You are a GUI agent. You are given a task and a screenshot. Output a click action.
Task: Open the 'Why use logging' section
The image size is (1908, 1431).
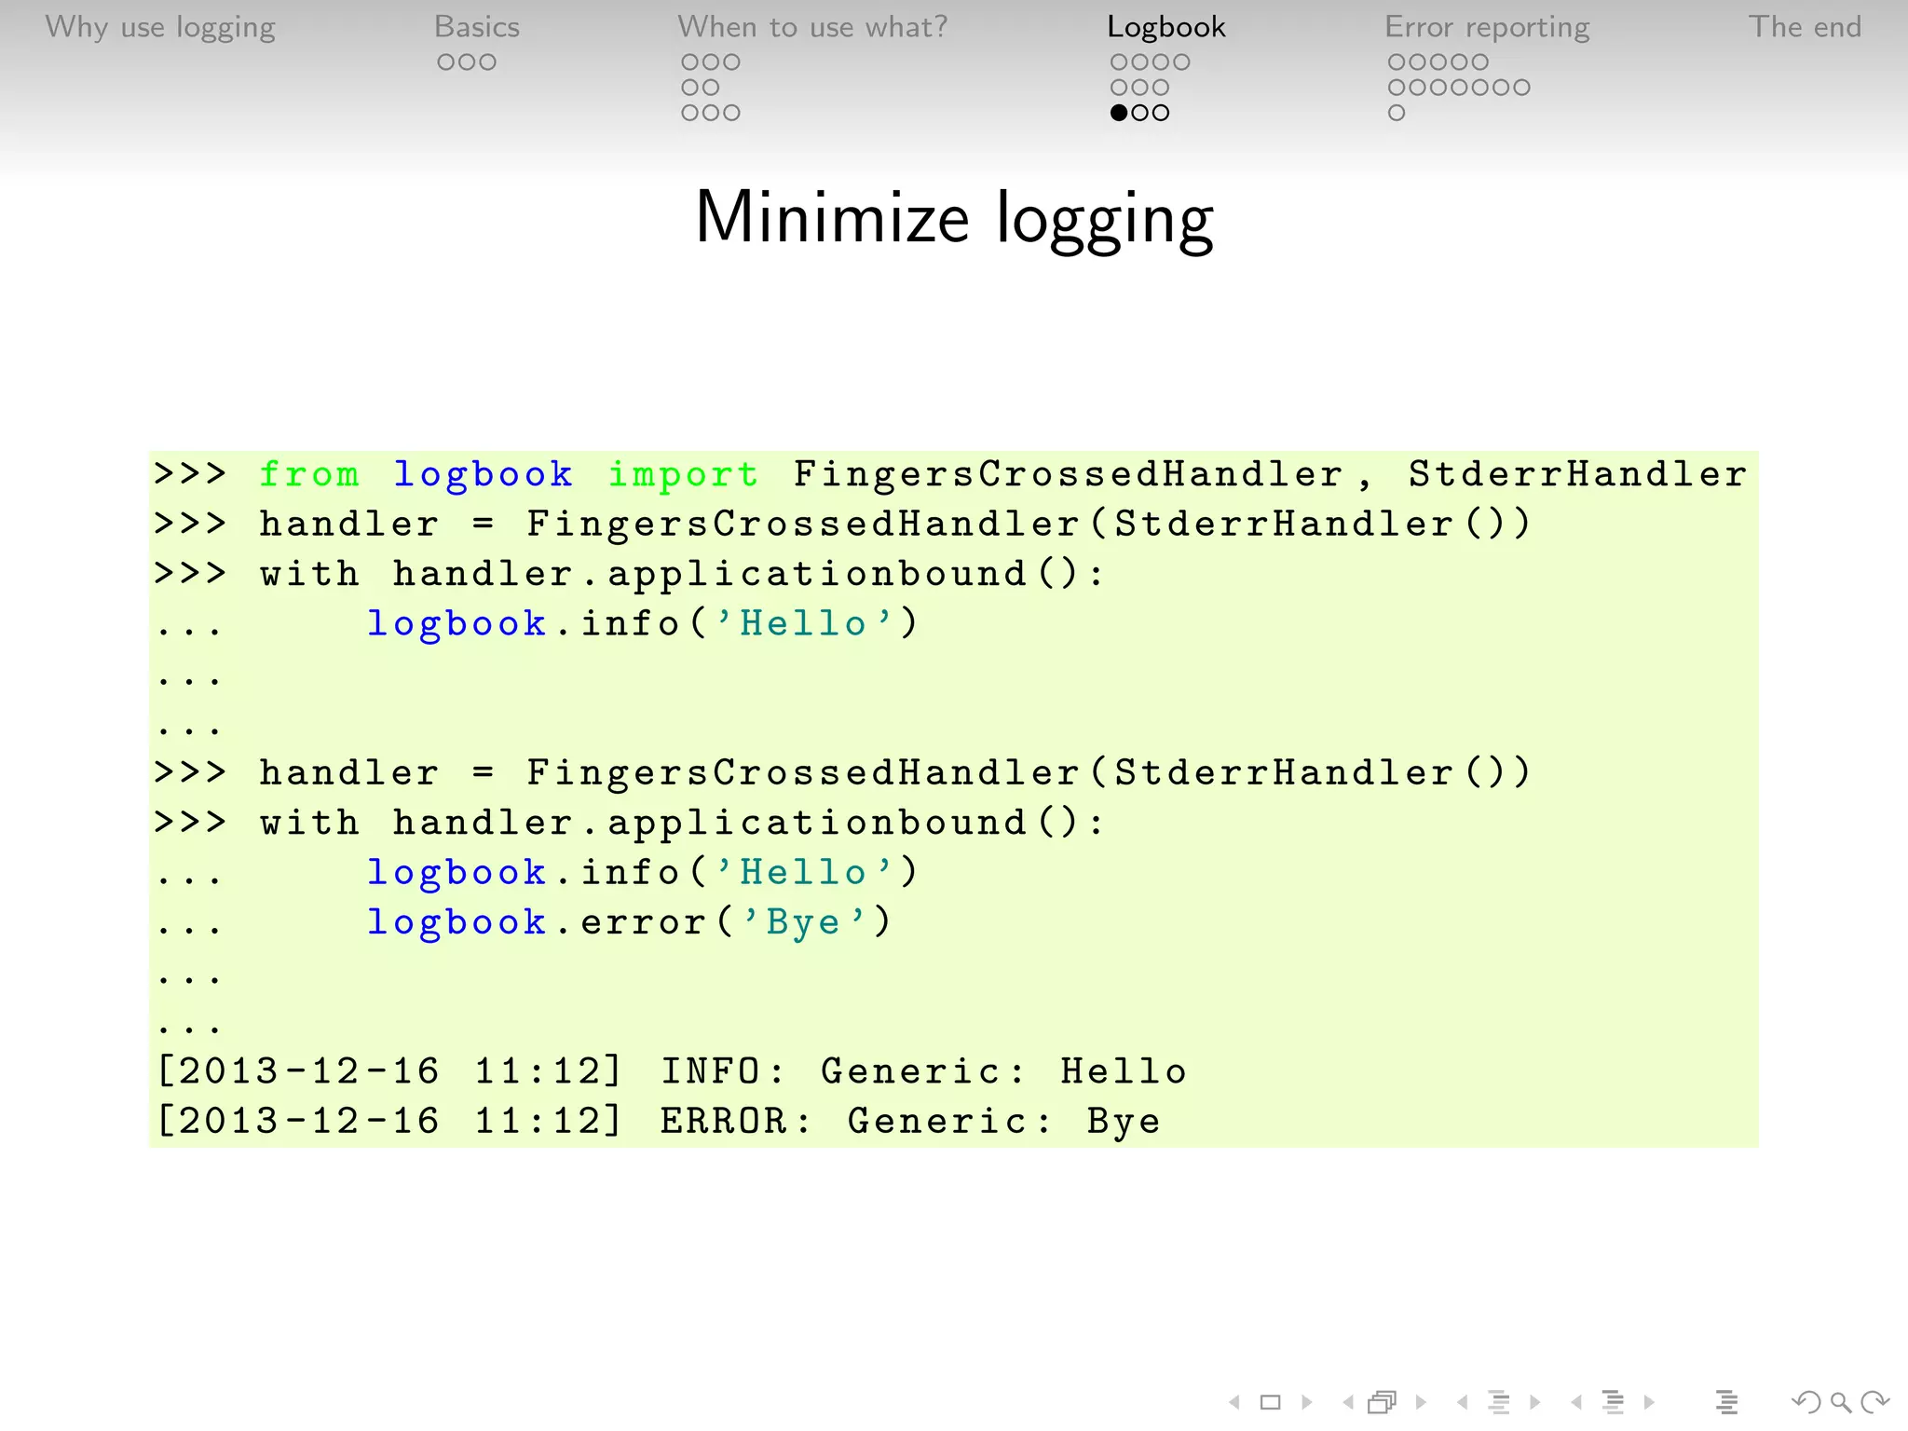coord(160,28)
